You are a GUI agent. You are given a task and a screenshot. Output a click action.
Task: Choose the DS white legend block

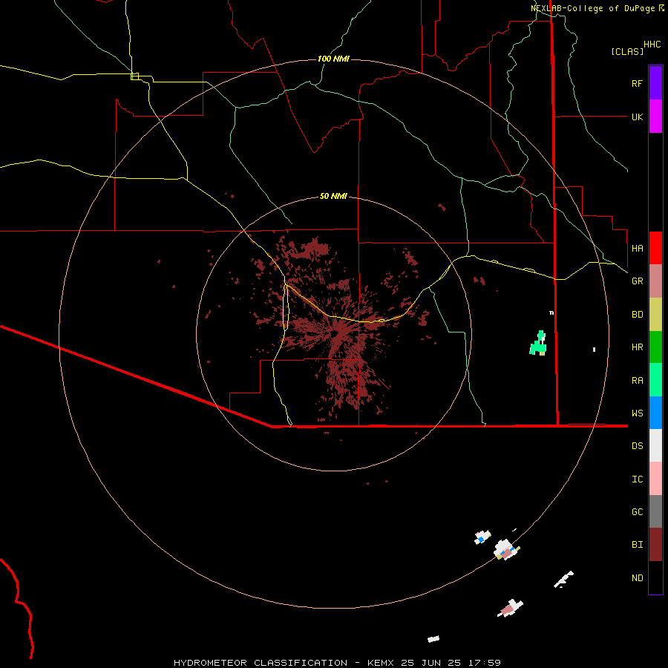tap(655, 445)
